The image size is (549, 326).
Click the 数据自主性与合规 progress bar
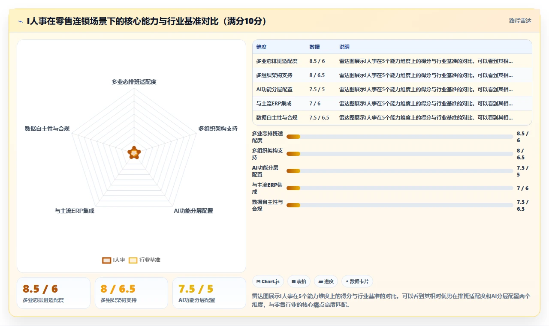(x=400, y=205)
